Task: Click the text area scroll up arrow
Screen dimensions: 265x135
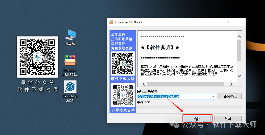Action: [x=239, y=36]
